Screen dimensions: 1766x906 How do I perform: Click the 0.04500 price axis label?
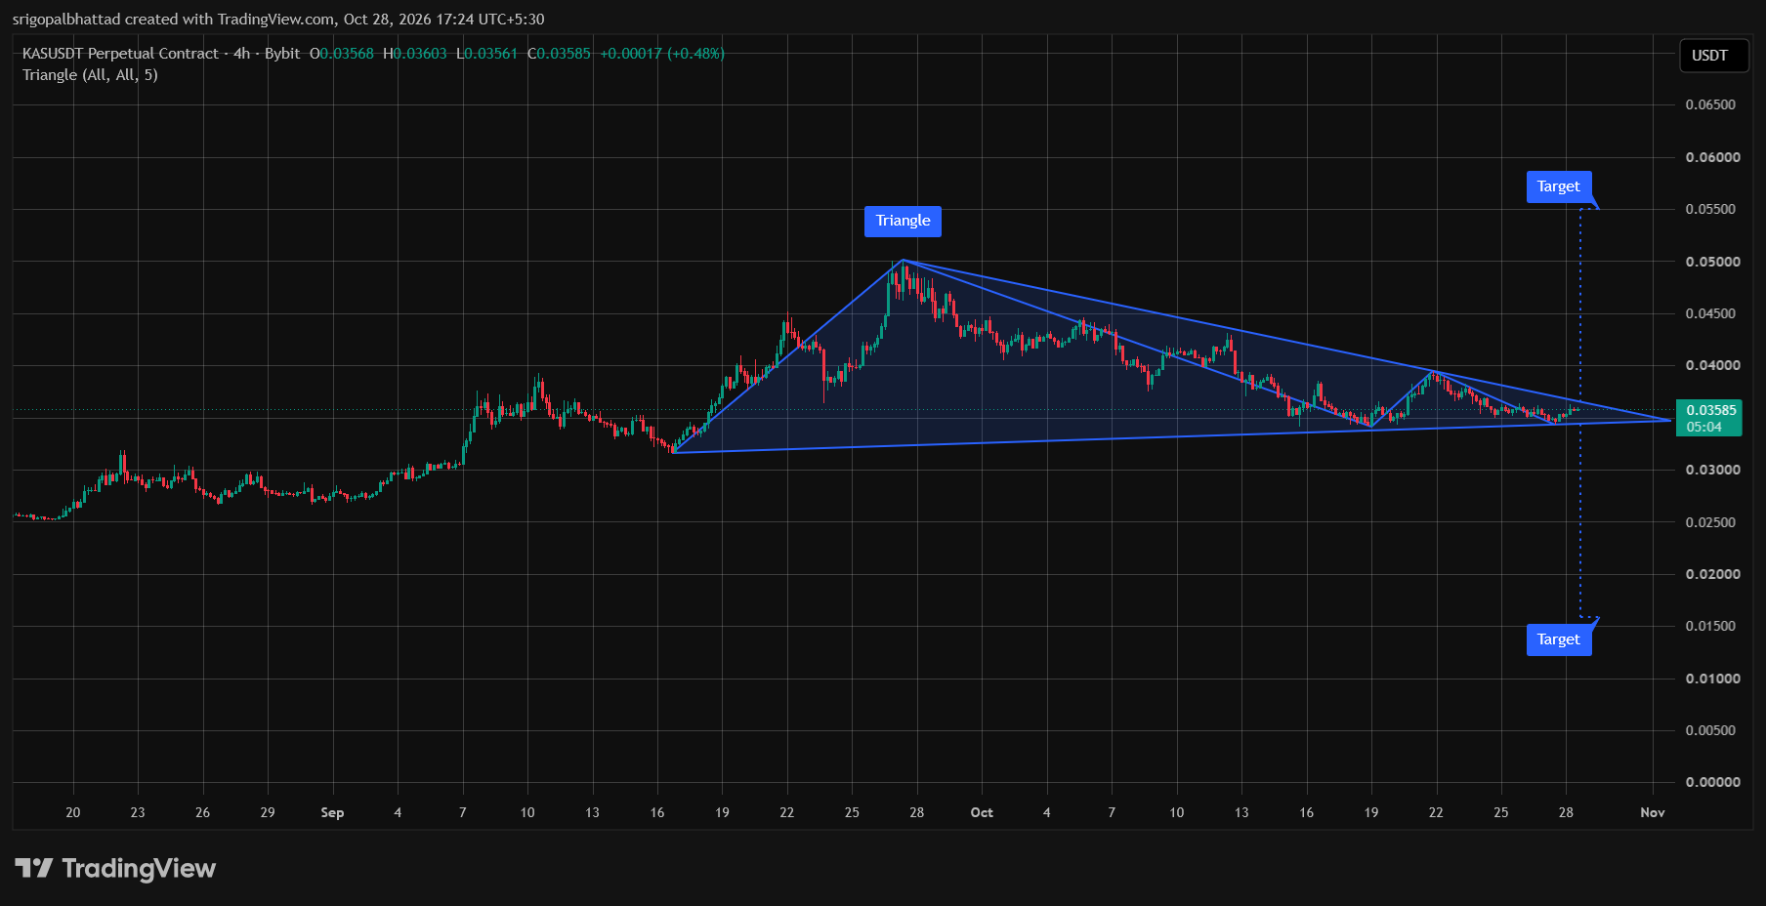pos(1710,313)
